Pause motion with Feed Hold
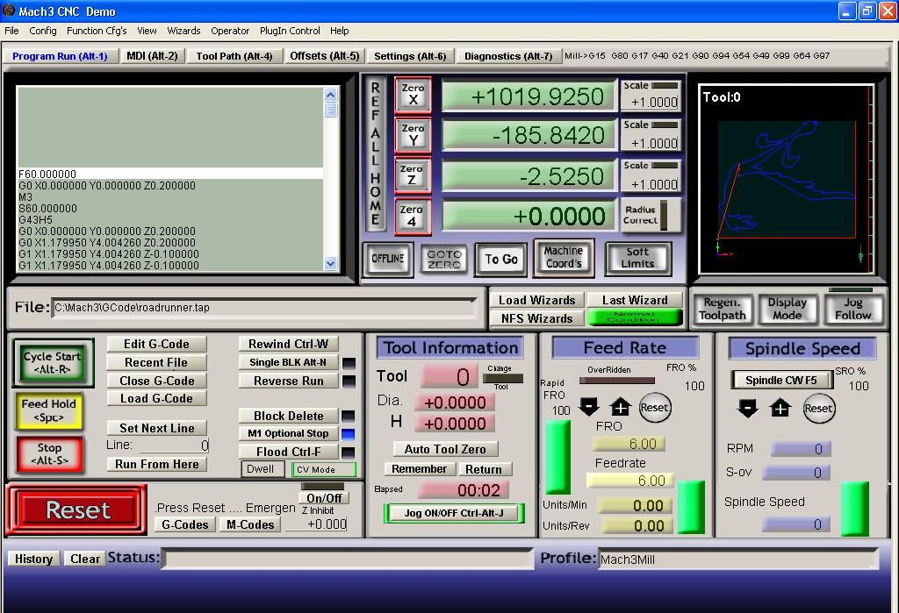This screenshot has width=899, height=613. [x=49, y=410]
